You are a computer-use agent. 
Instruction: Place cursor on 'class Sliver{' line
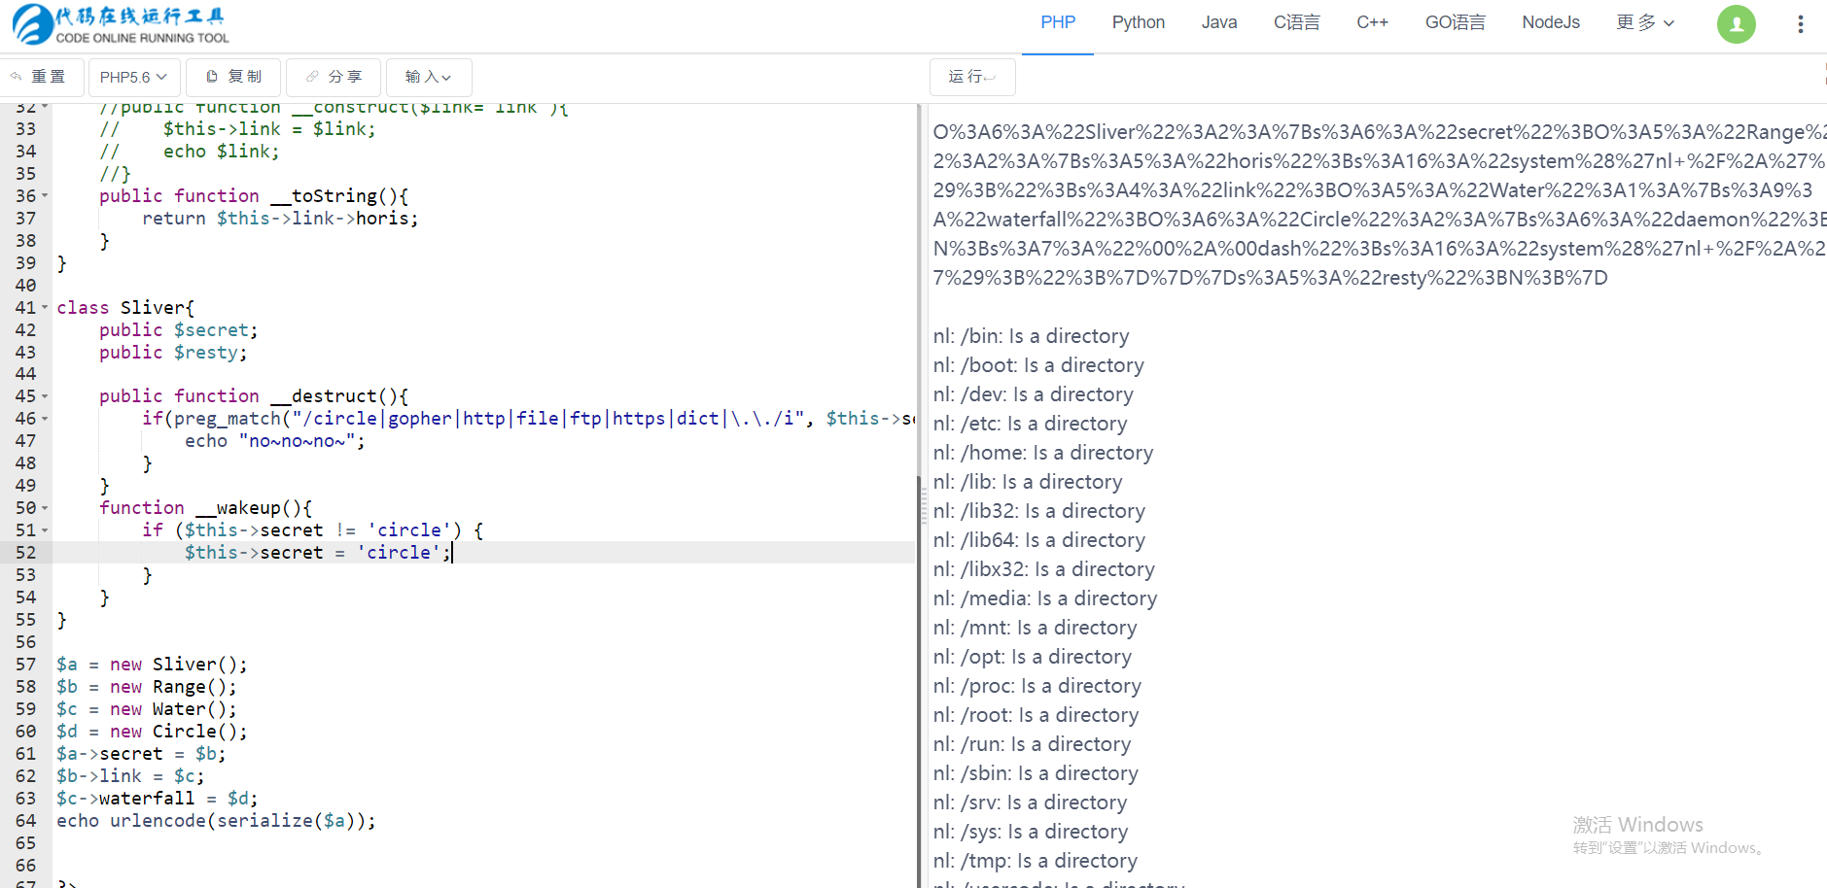(x=125, y=308)
